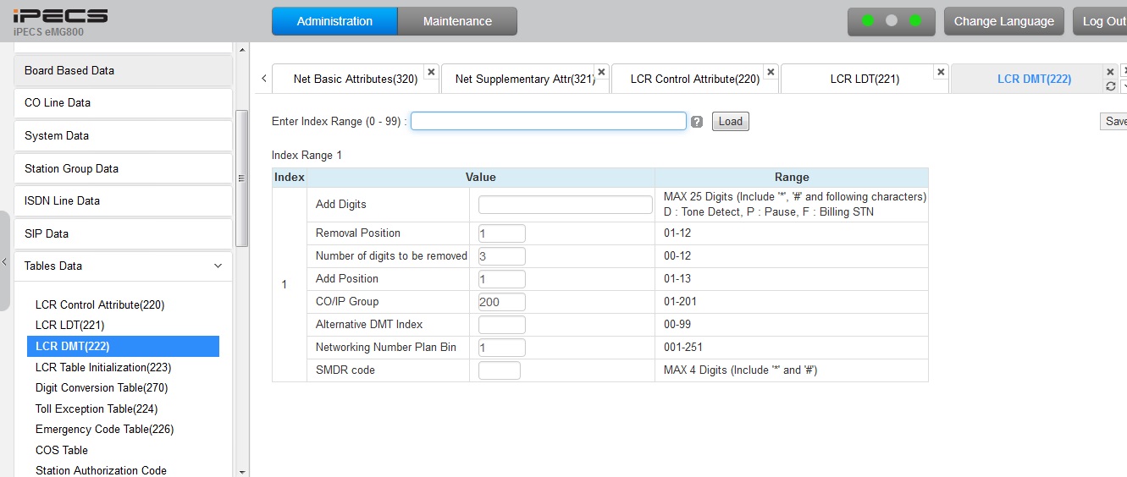The height and width of the screenshot is (477, 1127).
Task: Open the LCR LDT(221) tab
Action: pos(864,79)
